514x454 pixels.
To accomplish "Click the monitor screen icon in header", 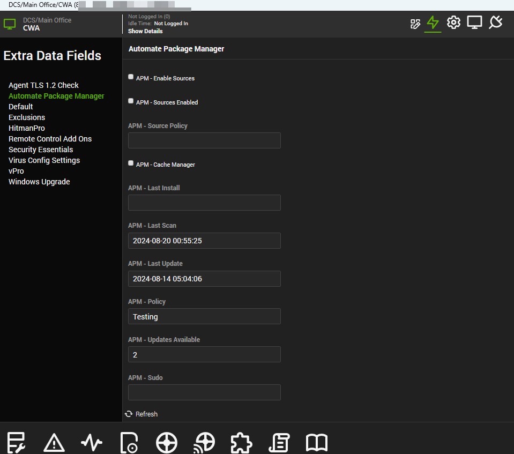I will 474,23.
